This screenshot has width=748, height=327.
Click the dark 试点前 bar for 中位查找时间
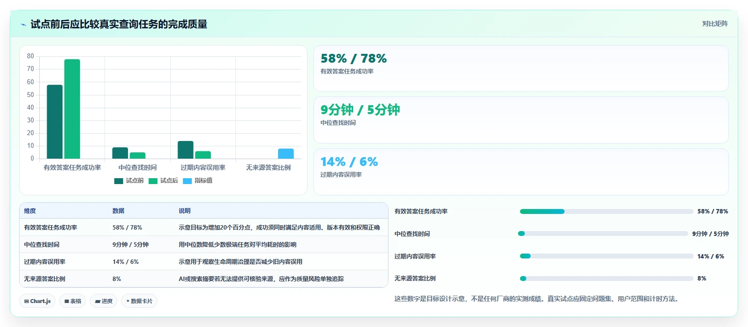(120, 153)
